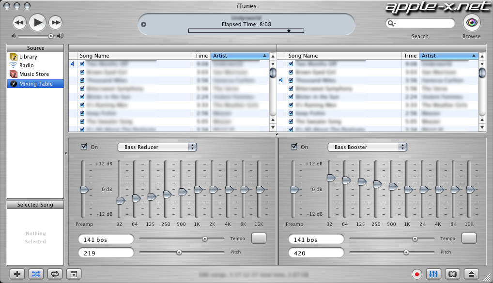Click the quiet speaker icon beside volume slider
Image resolution: width=493 pixels, height=283 pixels.
14,36
